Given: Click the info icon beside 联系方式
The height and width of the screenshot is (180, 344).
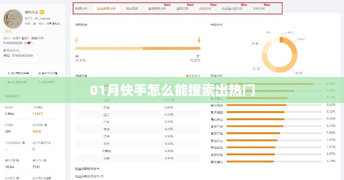Looking at the screenshot, I should point(5,50).
